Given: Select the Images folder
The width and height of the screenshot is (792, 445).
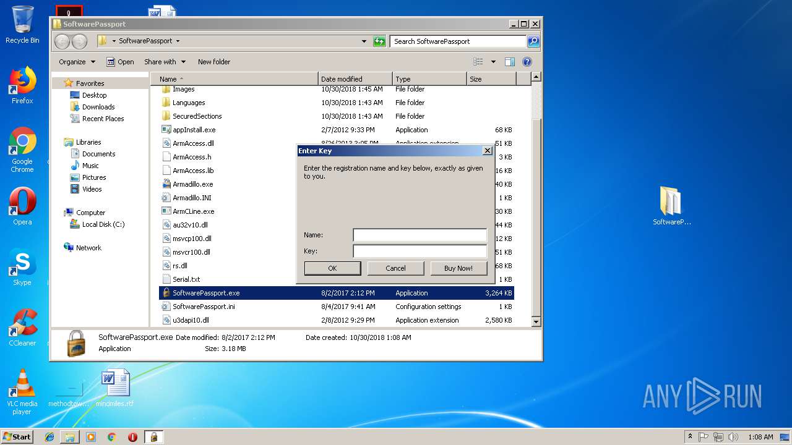Looking at the screenshot, I should (x=183, y=89).
